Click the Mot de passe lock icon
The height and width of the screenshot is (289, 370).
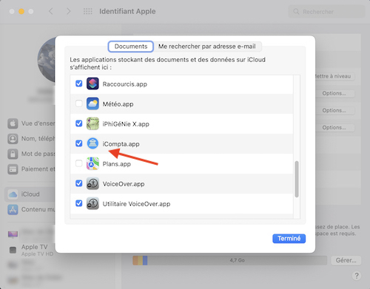coord(13,154)
